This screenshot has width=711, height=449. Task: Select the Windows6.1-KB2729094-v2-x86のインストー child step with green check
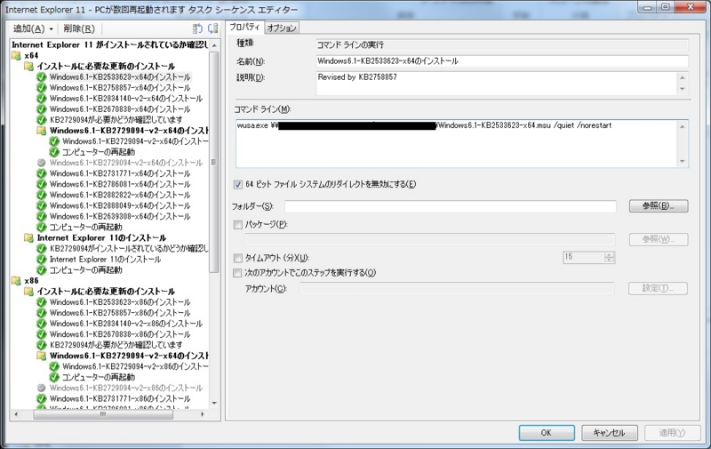[x=135, y=366]
